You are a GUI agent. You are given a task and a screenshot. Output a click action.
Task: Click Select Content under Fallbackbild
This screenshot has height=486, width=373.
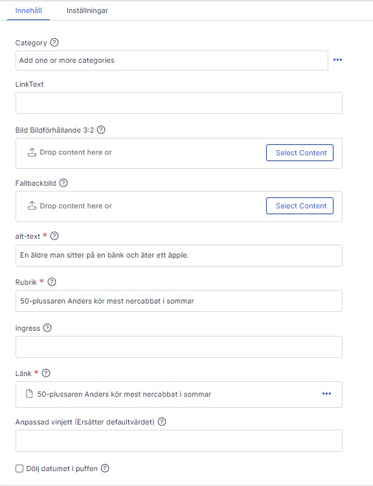(300, 206)
